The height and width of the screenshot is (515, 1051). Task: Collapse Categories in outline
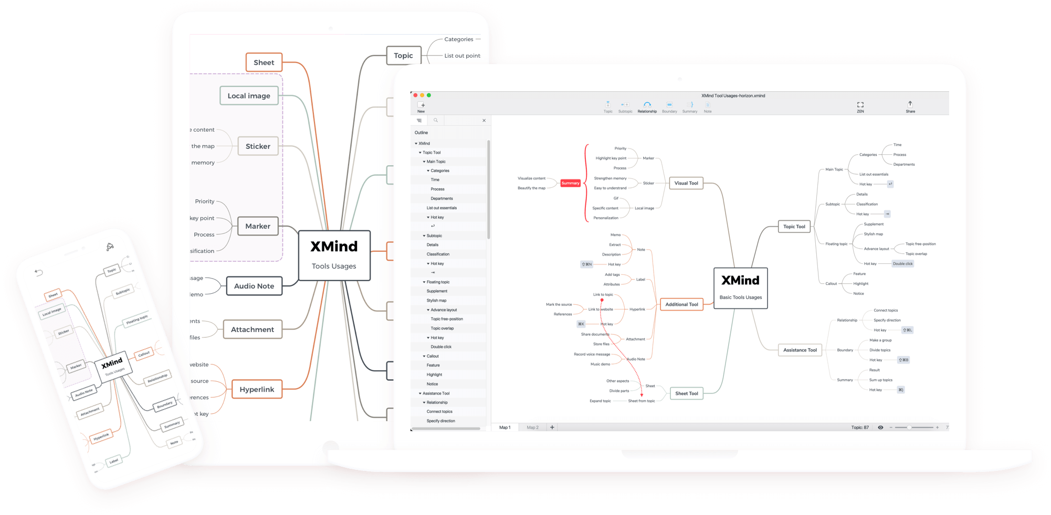[x=428, y=171]
